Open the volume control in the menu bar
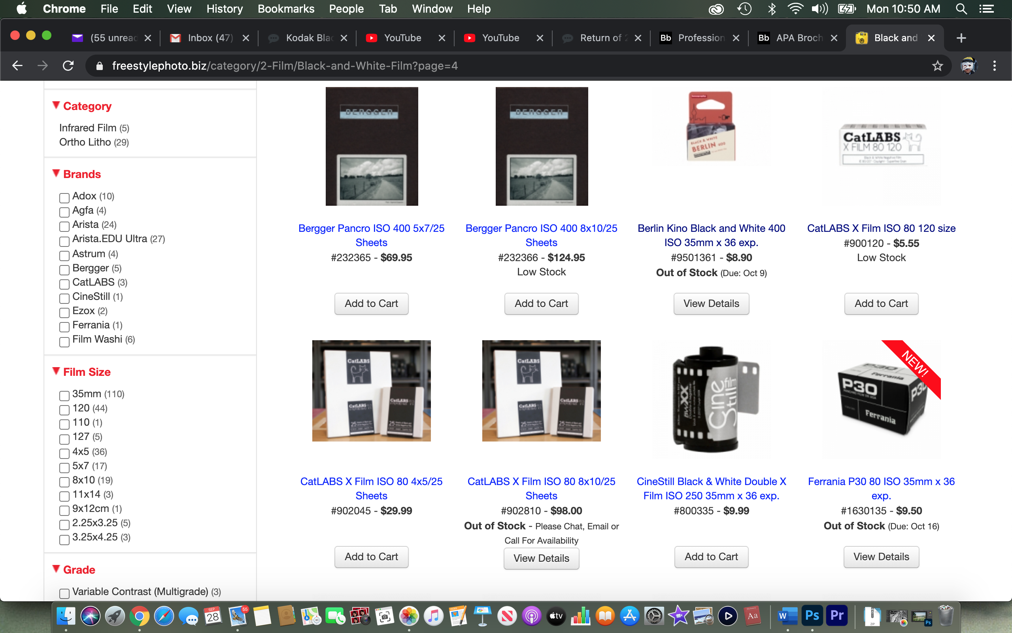Screen dimensions: 1012x633 819,9
